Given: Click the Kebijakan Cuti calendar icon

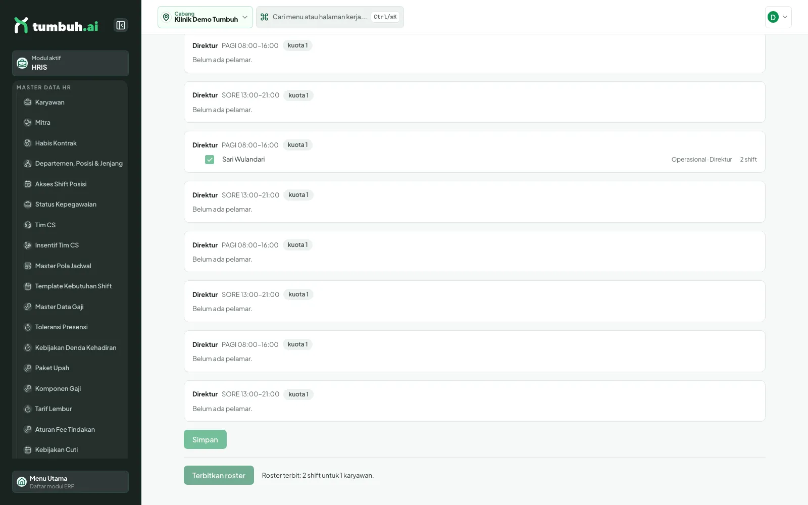Looking at the screenshot, I should (x=28, y=450).
